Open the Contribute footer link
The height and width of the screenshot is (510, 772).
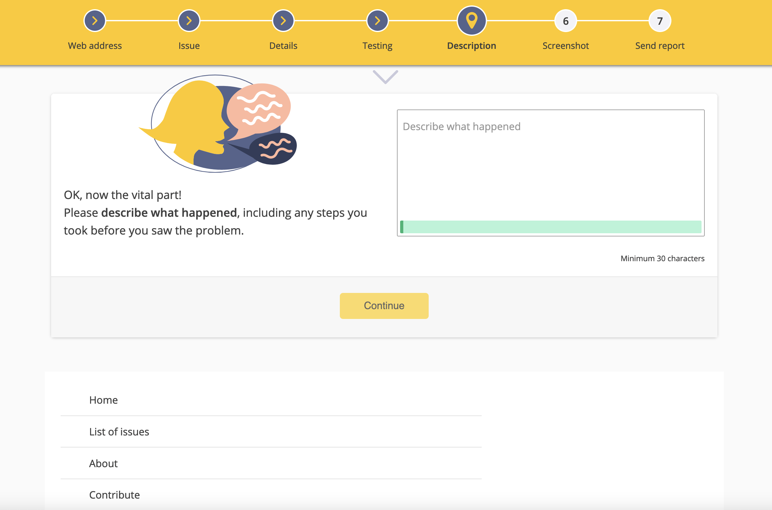click(x=115, y=495)
